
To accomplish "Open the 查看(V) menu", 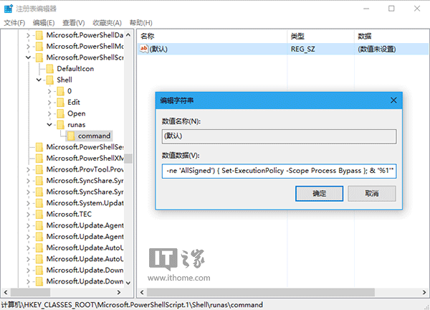I will (x=74, y=23).
